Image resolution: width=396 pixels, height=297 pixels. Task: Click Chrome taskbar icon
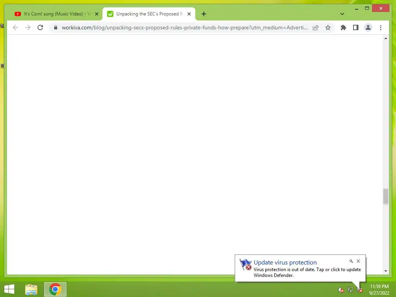click(55, 289)
